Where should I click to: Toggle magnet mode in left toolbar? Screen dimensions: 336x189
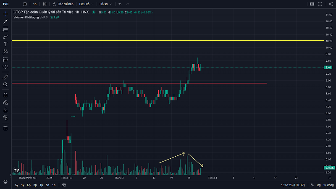click(x=5, y=95)
